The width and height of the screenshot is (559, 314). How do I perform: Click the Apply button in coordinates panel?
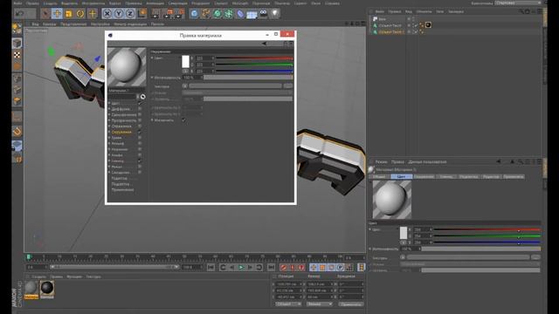pos(351,304)
